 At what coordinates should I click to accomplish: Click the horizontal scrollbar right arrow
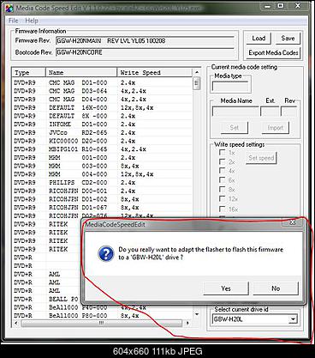tap(187, 323)
